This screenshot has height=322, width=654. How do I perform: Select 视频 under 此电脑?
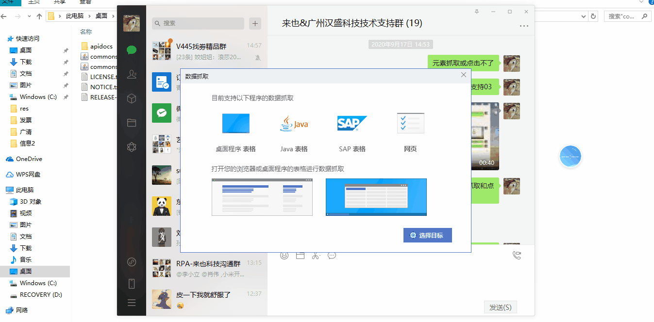click(26, 213)
